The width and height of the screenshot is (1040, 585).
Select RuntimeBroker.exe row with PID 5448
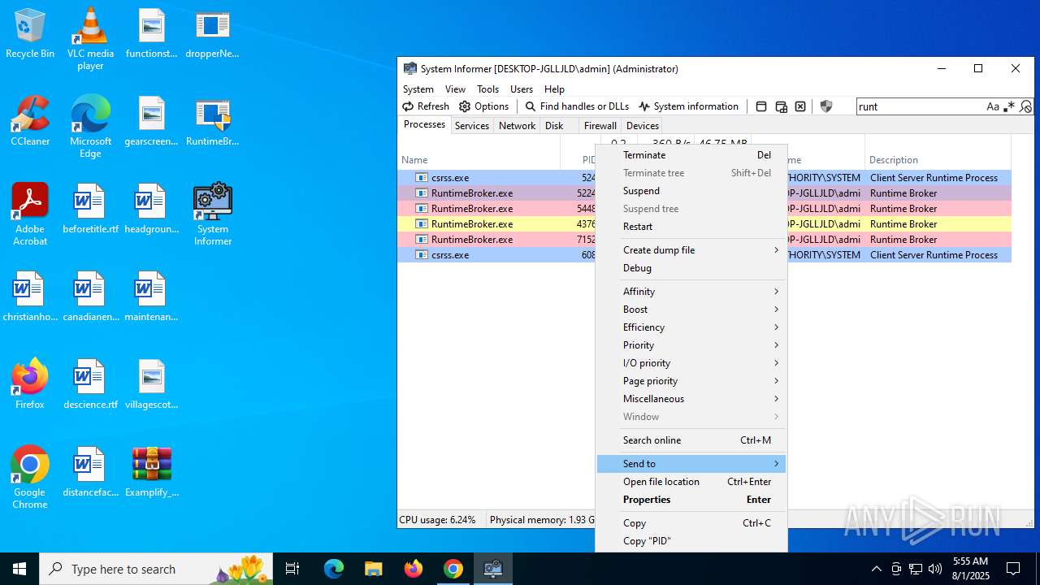pos(496,209)
